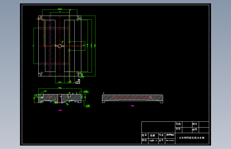Select the class value beside 班级
The height and width of the screenshot is (149, 231).
coord(153,141)
